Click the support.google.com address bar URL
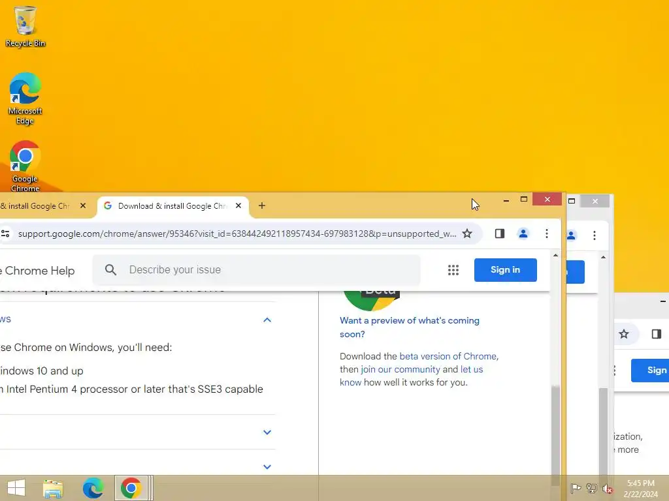The image size is (669, 501). coord(237,234)
